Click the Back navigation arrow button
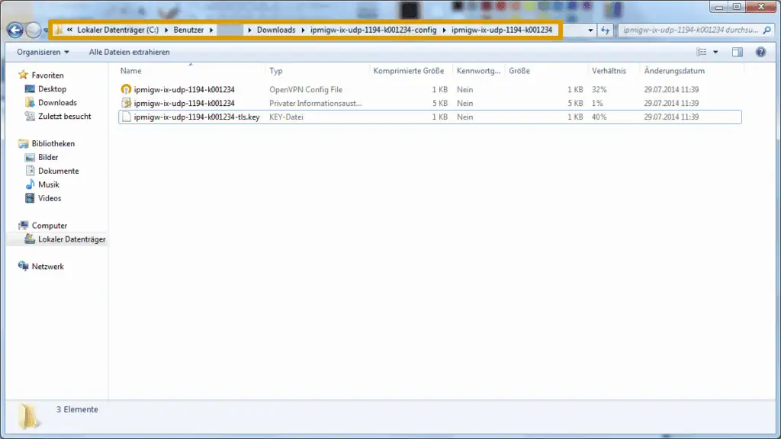 [x=14, y=30]
